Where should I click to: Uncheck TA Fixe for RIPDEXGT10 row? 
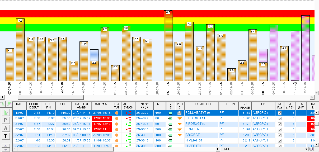click(280, 124)
